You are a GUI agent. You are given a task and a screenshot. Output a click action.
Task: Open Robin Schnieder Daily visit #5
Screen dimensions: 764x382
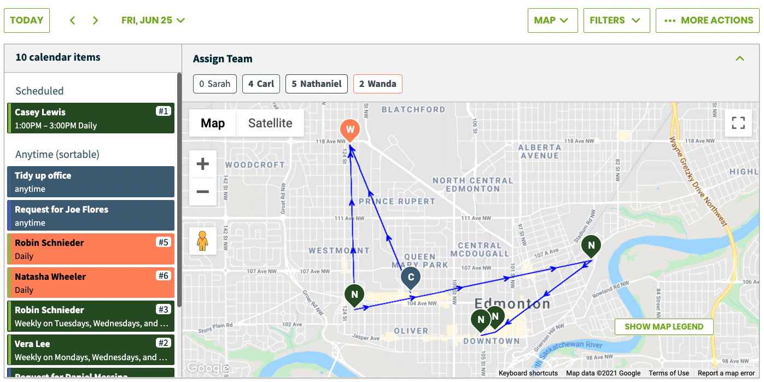pos(91,249)
